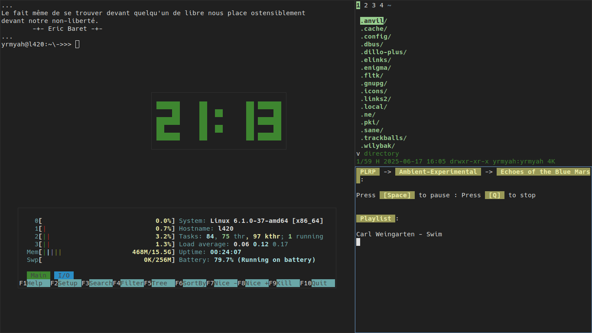Switch to file manager tab 4

click(381, 5)
